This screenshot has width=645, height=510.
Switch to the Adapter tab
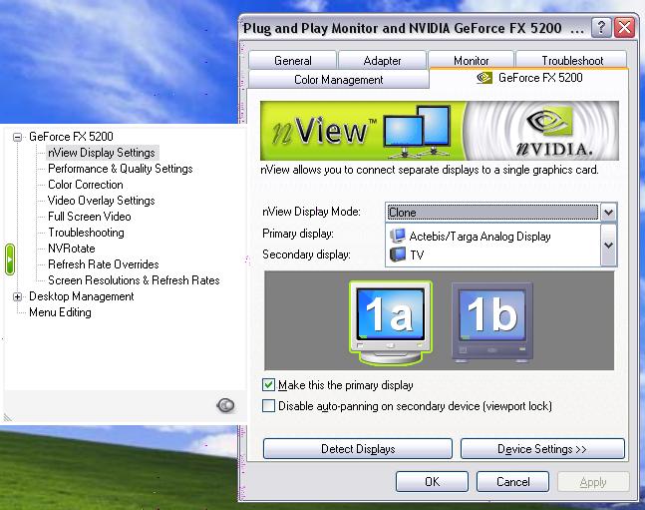[382, 61]
